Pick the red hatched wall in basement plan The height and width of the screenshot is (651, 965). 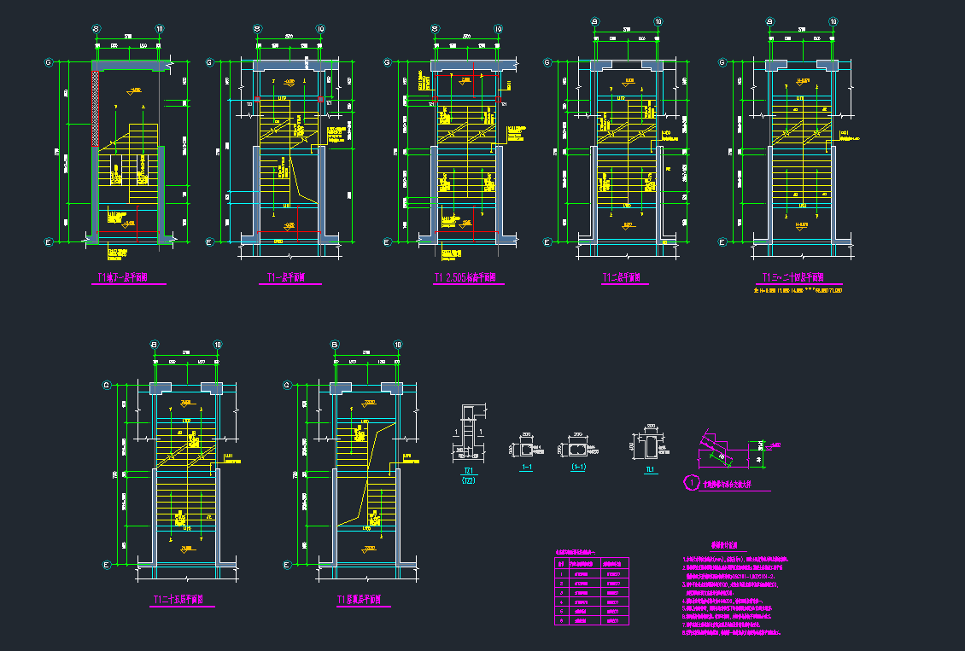point(96,107)
